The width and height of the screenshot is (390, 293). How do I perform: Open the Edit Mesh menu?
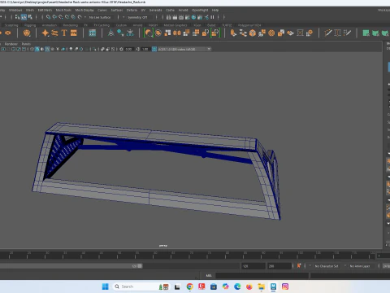click(x=45, y=10)
